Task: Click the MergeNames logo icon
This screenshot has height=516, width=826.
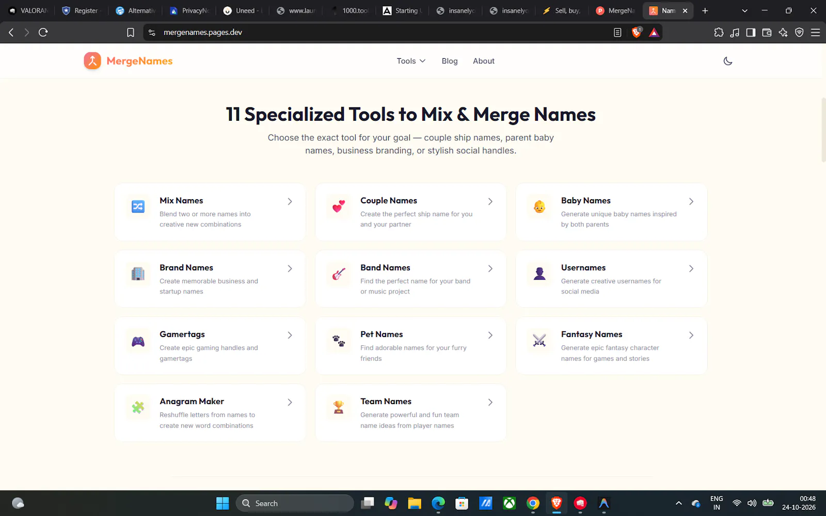Action: click(x=92, y=61)
